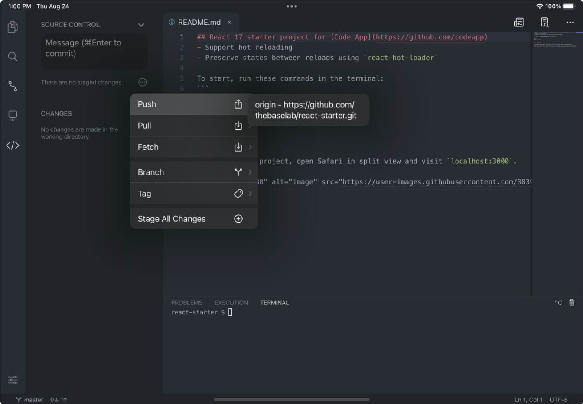This screenshot has height=404, width=583.
Task: Click the ellipsis circle next to staged changes
Action: point(142,82)
